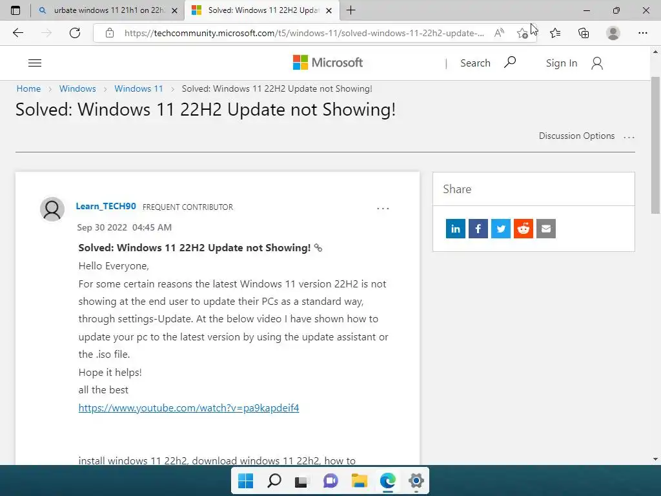Share post on LinkedIn

click(456, 229)
